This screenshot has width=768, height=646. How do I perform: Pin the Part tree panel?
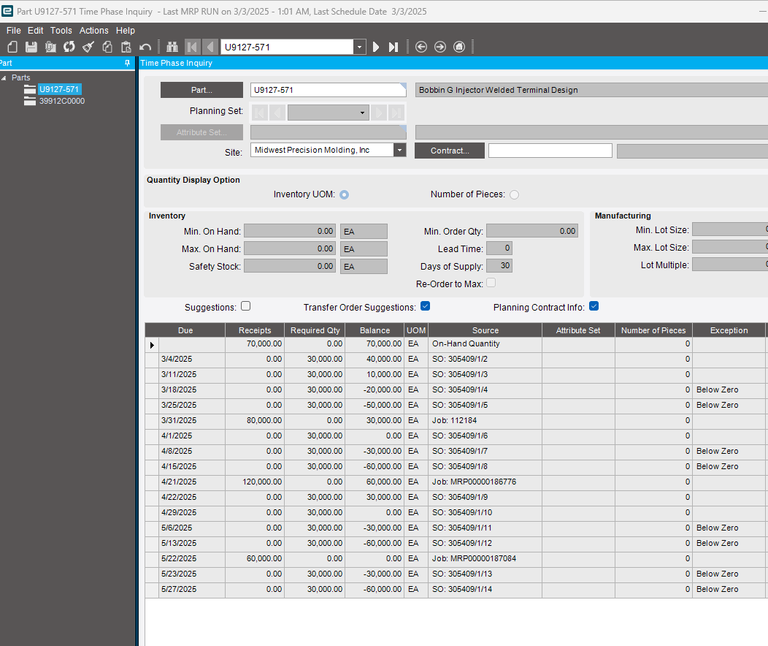127,63
